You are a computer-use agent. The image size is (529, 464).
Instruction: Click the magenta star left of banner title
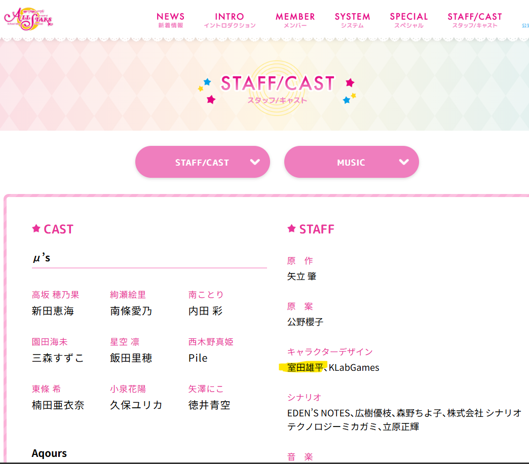[211, 99]
